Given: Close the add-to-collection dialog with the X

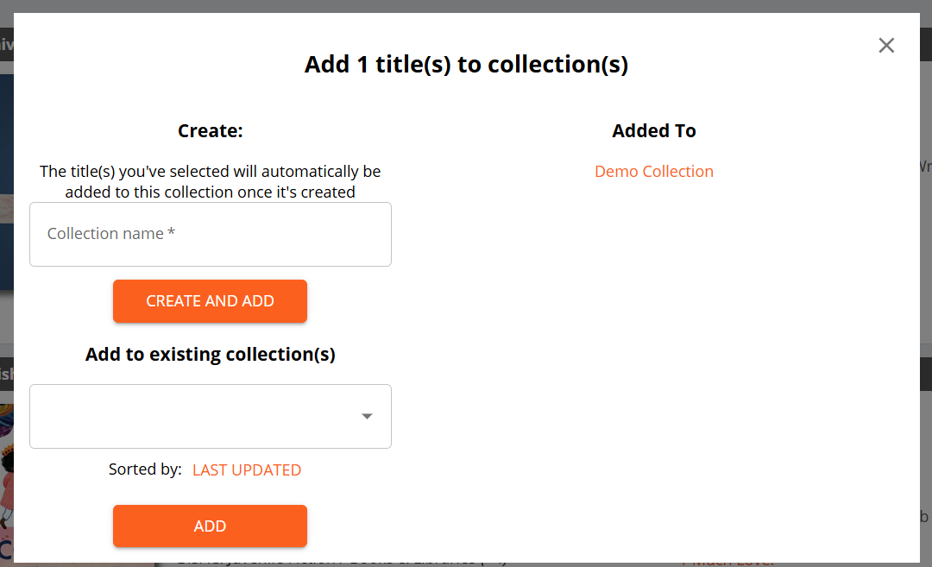Looking at the screenshot, I should click(x=886, y=46).
